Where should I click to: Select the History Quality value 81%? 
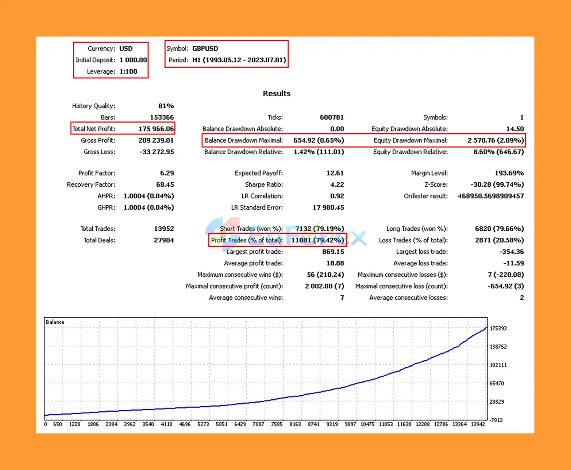coord(166,106)
